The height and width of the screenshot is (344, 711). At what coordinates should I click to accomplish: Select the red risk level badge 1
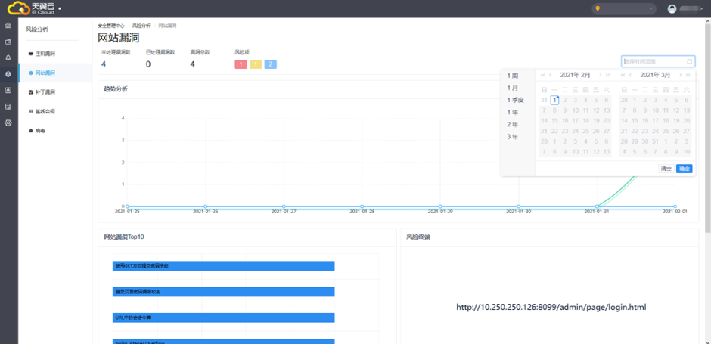click(241, 64)
